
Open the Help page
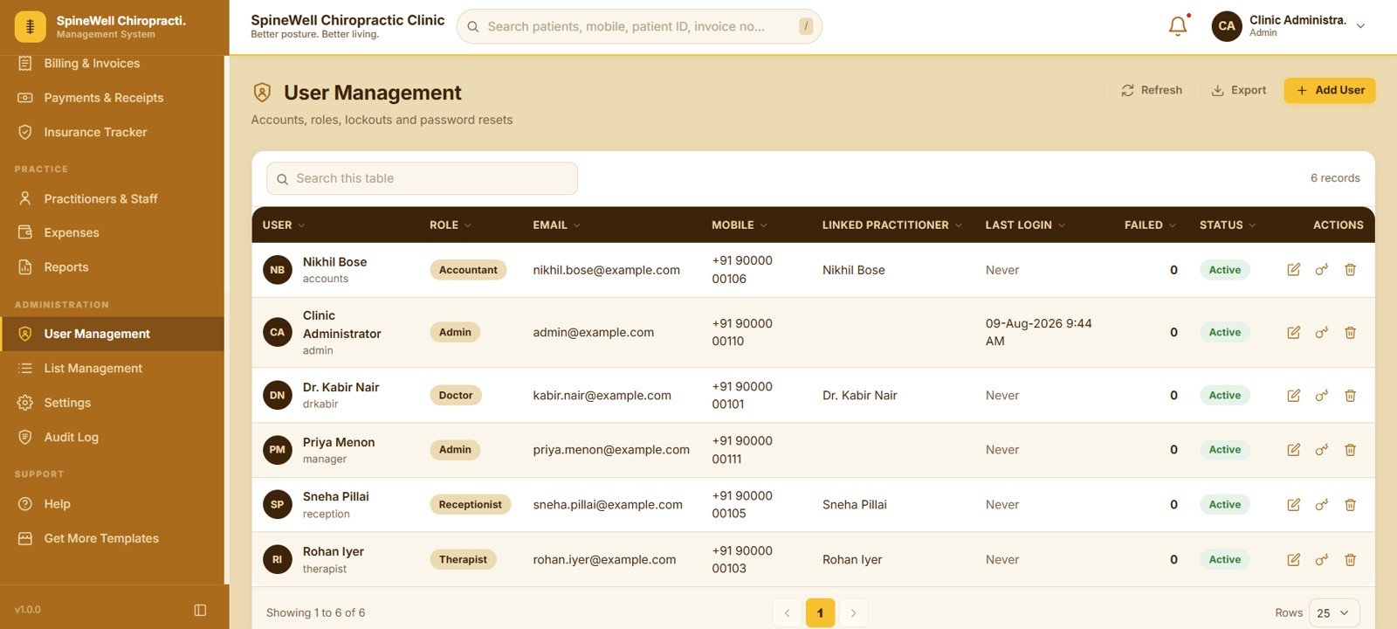click(x=112, y=504)
